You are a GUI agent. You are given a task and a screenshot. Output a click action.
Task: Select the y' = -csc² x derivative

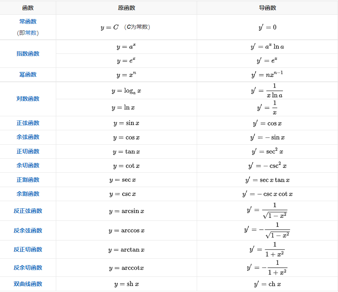click(267, 166)
